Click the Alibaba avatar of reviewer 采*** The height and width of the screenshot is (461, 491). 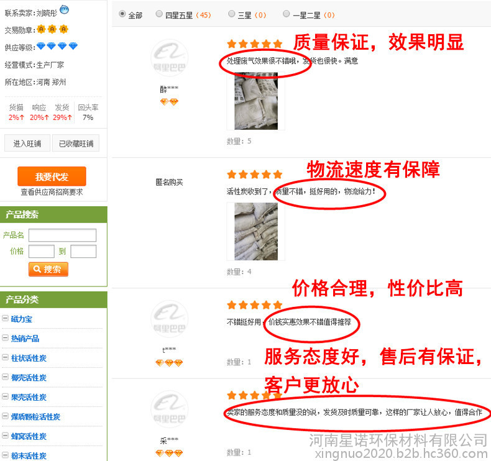[170, 409]
